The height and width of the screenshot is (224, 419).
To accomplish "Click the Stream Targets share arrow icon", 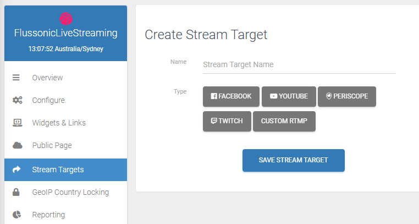I will tap(16, 170).
